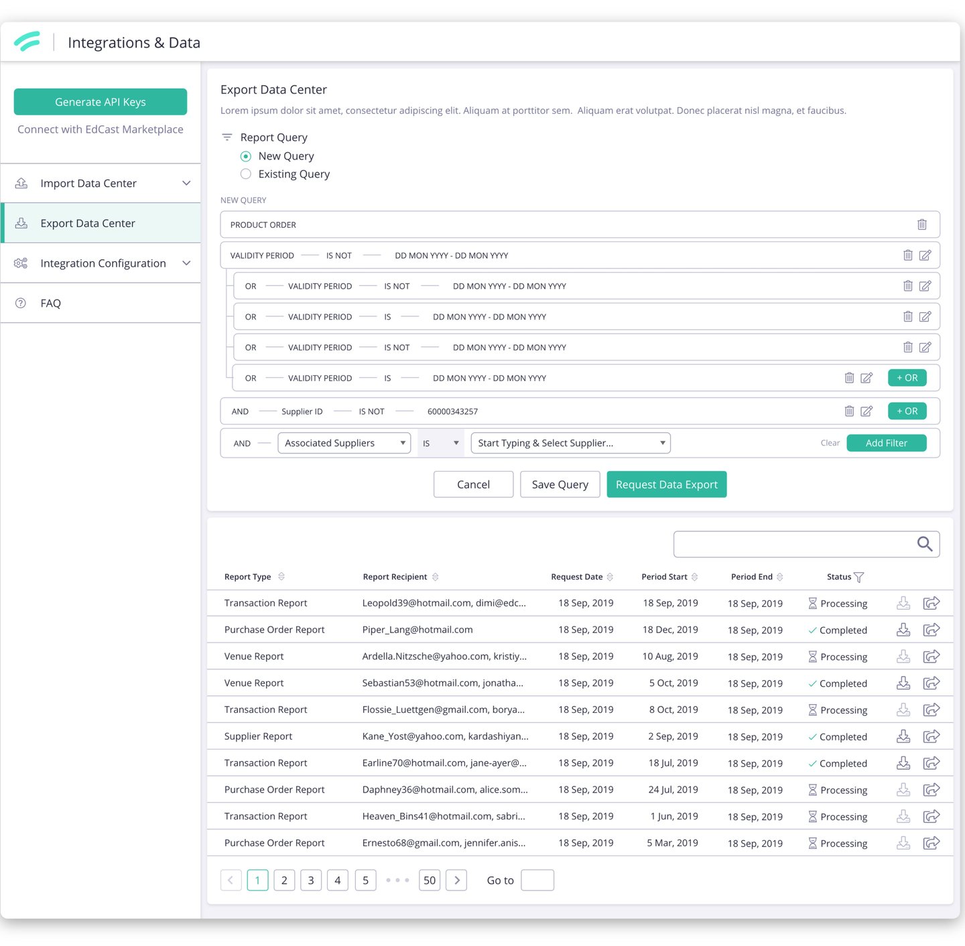Click the Go to page input field
This screenshot has width=965, height=946.
coord(537,880)
